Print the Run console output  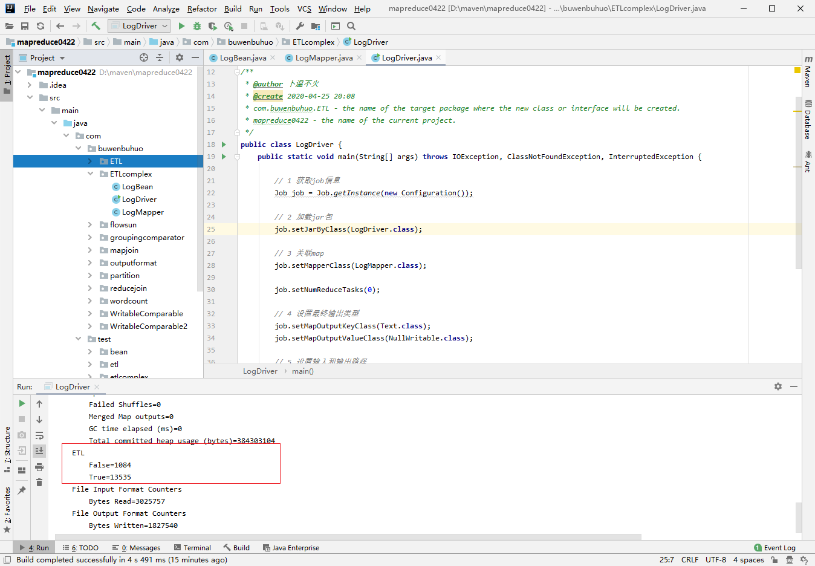[39, 466]
